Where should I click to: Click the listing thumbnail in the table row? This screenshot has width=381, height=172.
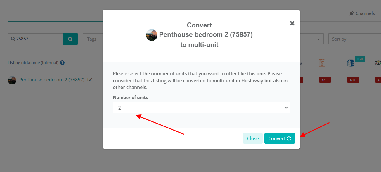(x=12, y=80)
